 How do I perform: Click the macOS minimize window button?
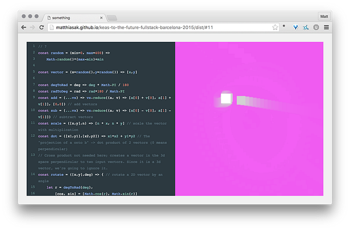pyautogui.click(x=30, y=16)
